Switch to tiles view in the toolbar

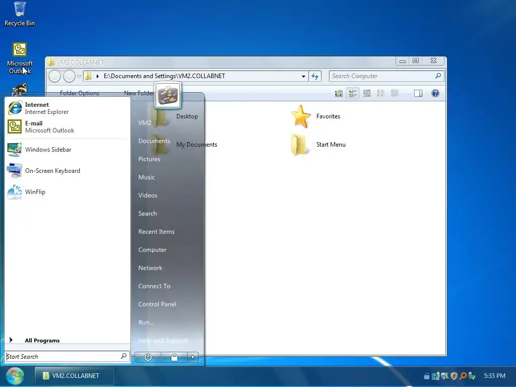point(353,93)
